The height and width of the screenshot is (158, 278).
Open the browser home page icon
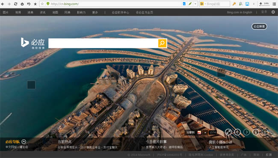22,4
